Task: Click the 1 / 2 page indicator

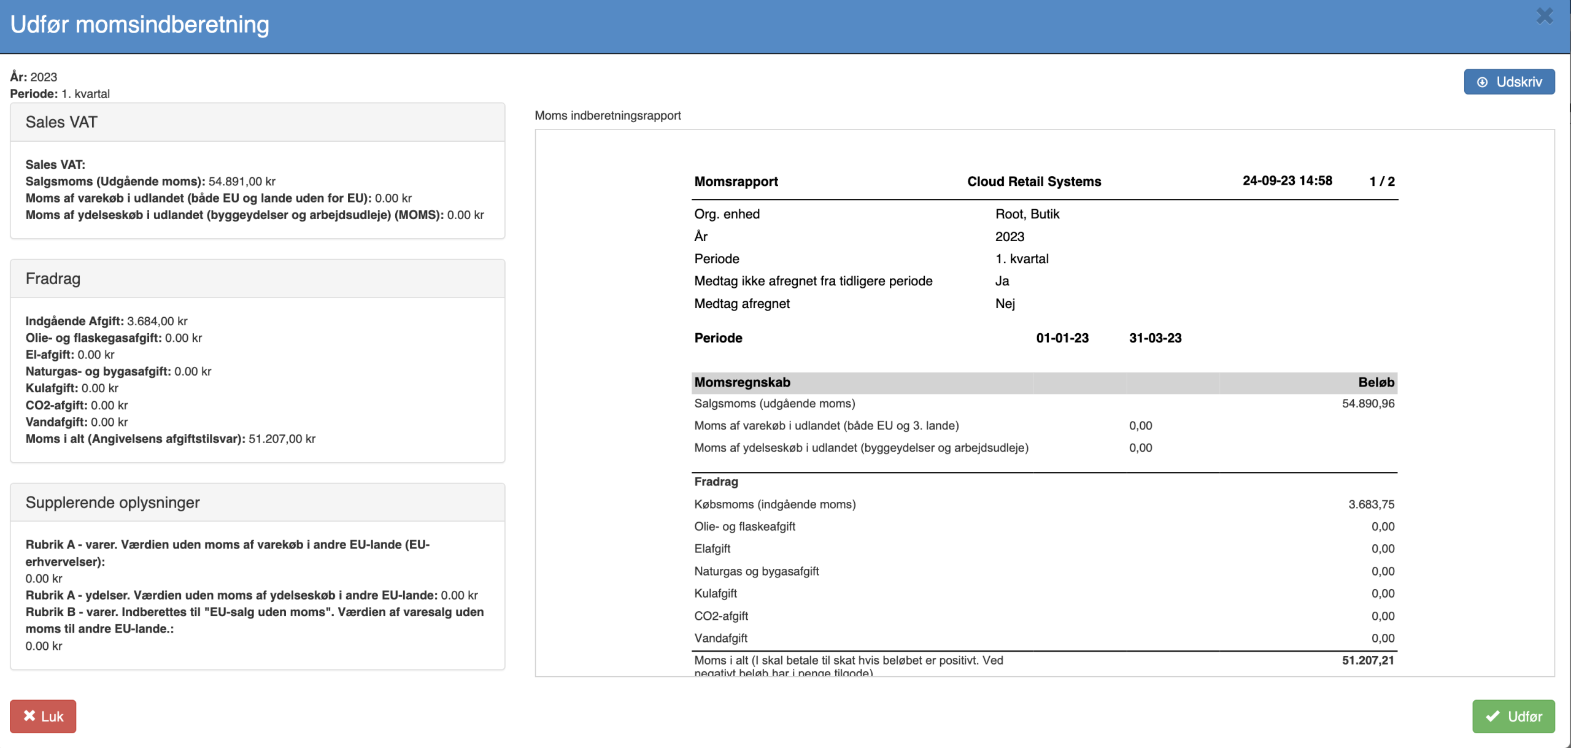Action: click(x=1382, y=182)
